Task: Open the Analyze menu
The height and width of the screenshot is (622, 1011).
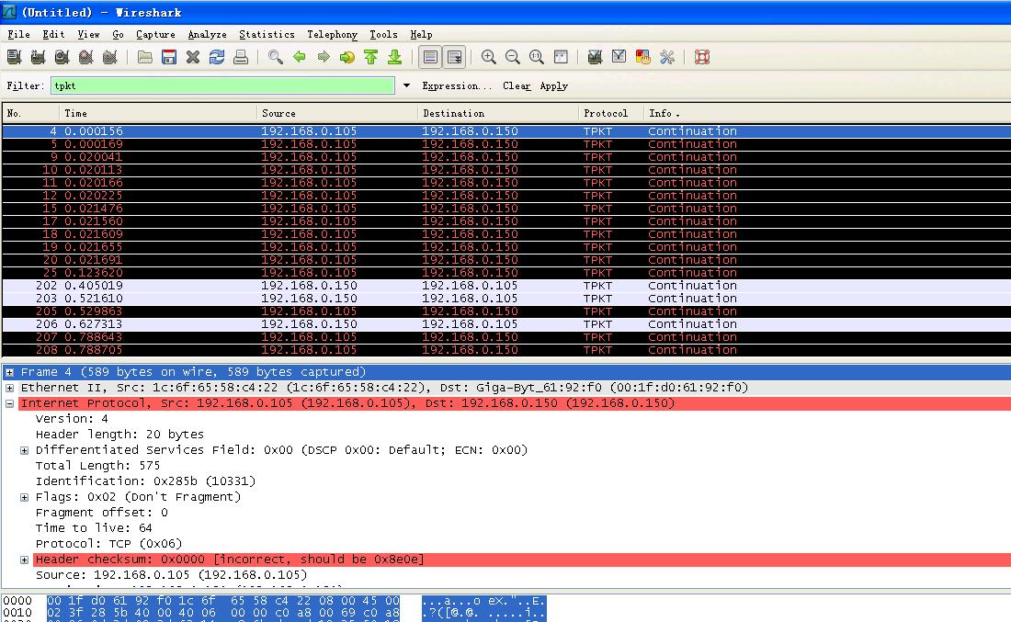Action: coord(207,34)
